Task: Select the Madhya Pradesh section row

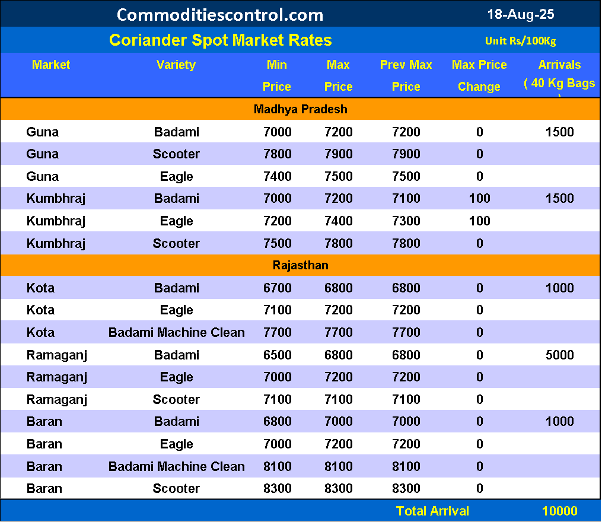Action: pyautogui.click(x=301, y=109)
